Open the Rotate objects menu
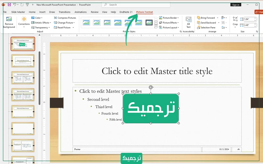263x164 pixels. (x=224, y=28)
